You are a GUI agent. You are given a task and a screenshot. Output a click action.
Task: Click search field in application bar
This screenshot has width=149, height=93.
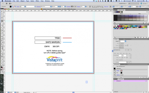[134, 4]
